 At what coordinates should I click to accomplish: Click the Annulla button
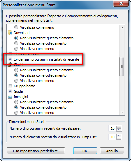(x=112, y=151)
